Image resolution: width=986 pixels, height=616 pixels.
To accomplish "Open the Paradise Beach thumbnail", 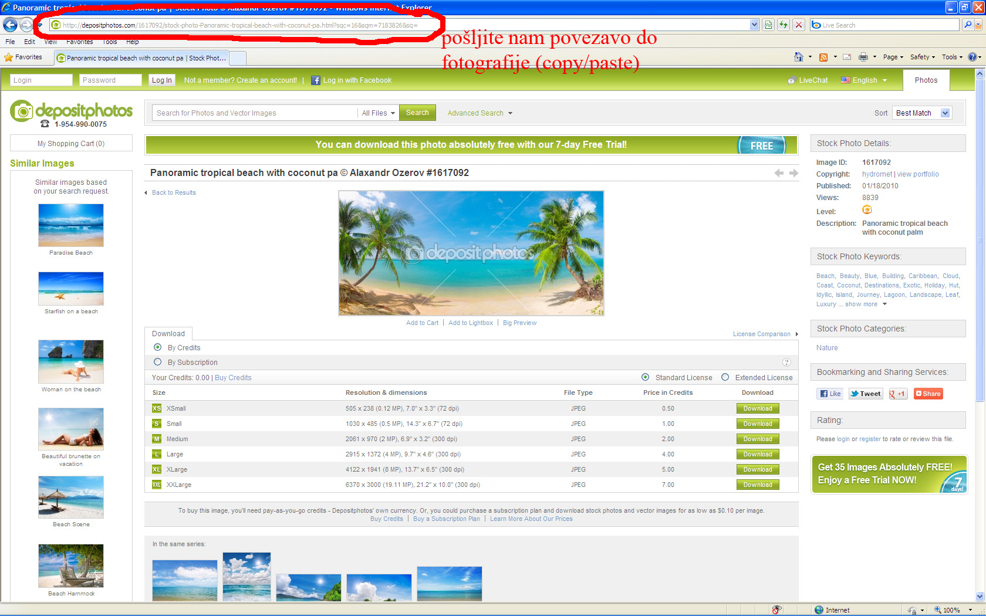I will point(71,225).
